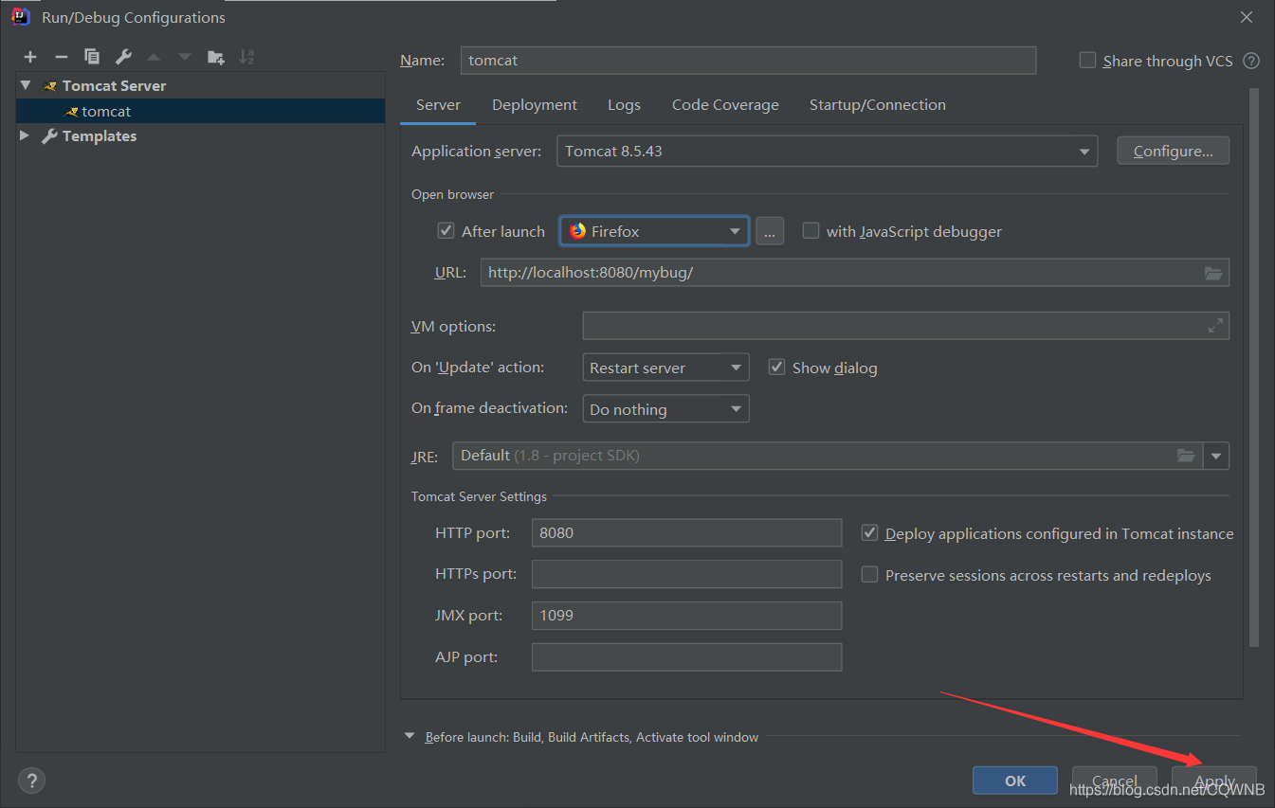Expand Templates tree node

pos(26,135)
